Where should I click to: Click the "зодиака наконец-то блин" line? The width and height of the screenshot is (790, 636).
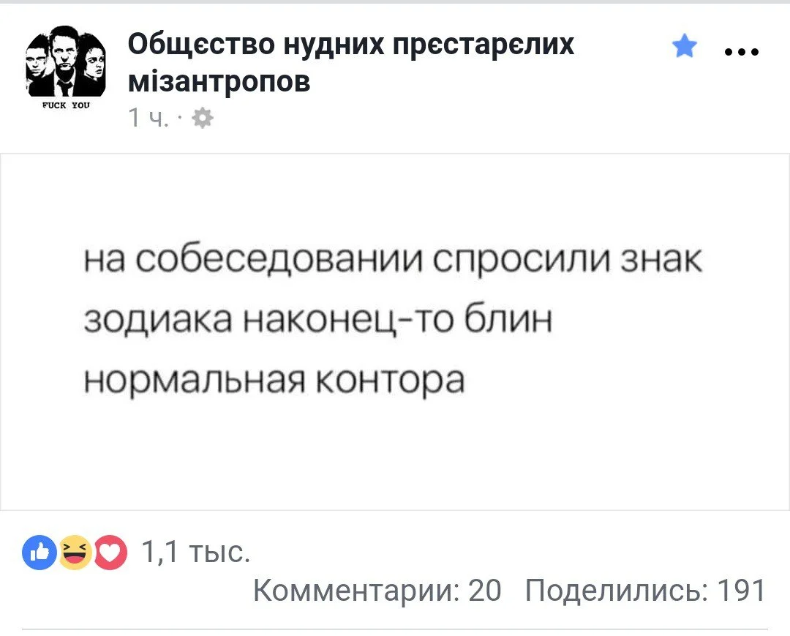(317, 321)
